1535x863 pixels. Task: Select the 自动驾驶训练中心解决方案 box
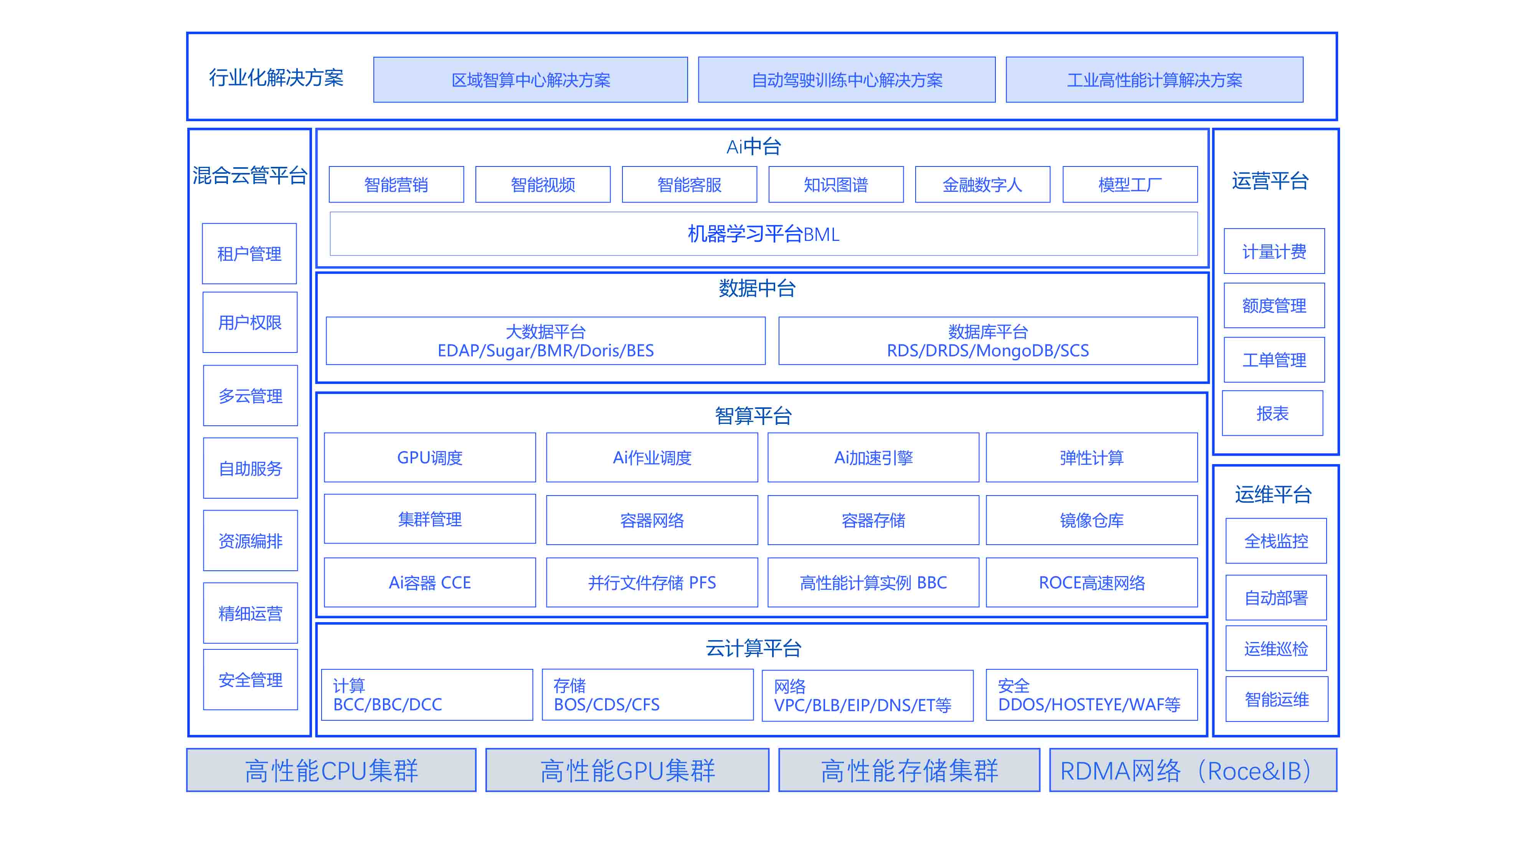[847, 80]
